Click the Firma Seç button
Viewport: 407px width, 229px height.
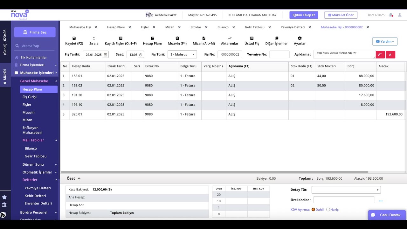[35, 32]
